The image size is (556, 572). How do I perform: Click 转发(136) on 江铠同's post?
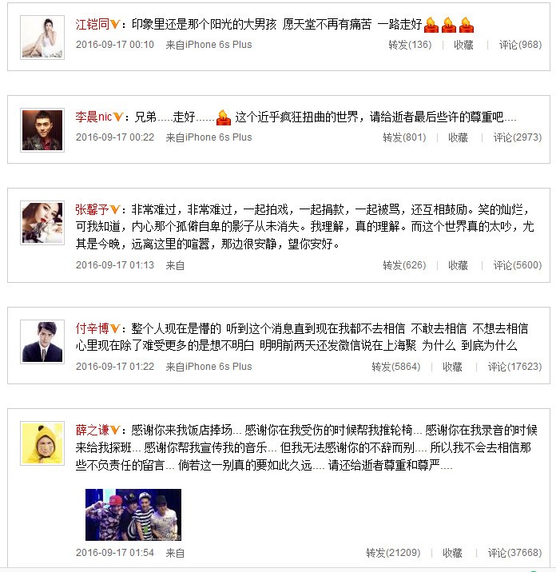pyautogui.click(x=410, y=45)
